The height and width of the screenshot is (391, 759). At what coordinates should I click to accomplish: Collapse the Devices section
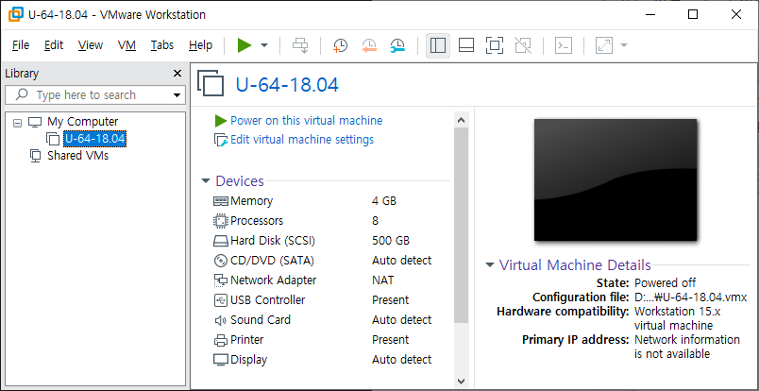(206, 181)
